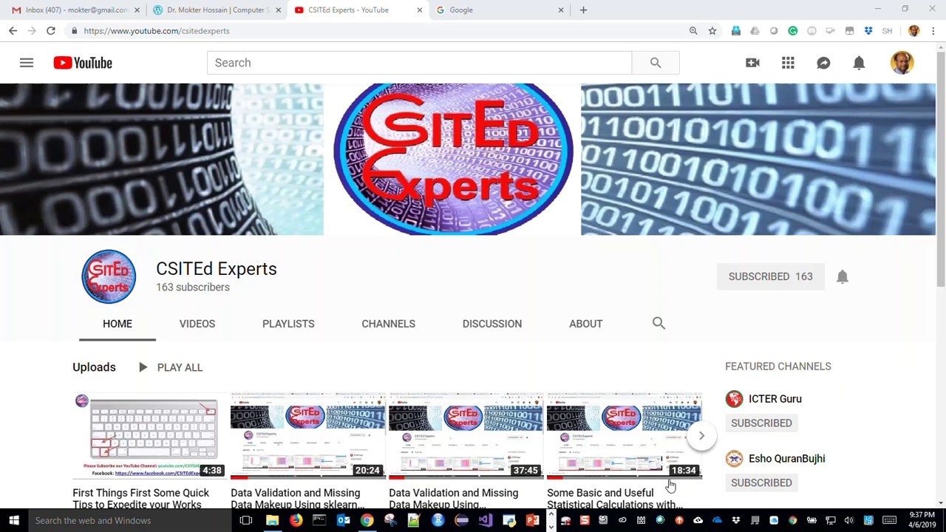This screenshot has height=532, width=946.
Task: Open the 18:34 video thumbnail
Action: tap(624, 436)
